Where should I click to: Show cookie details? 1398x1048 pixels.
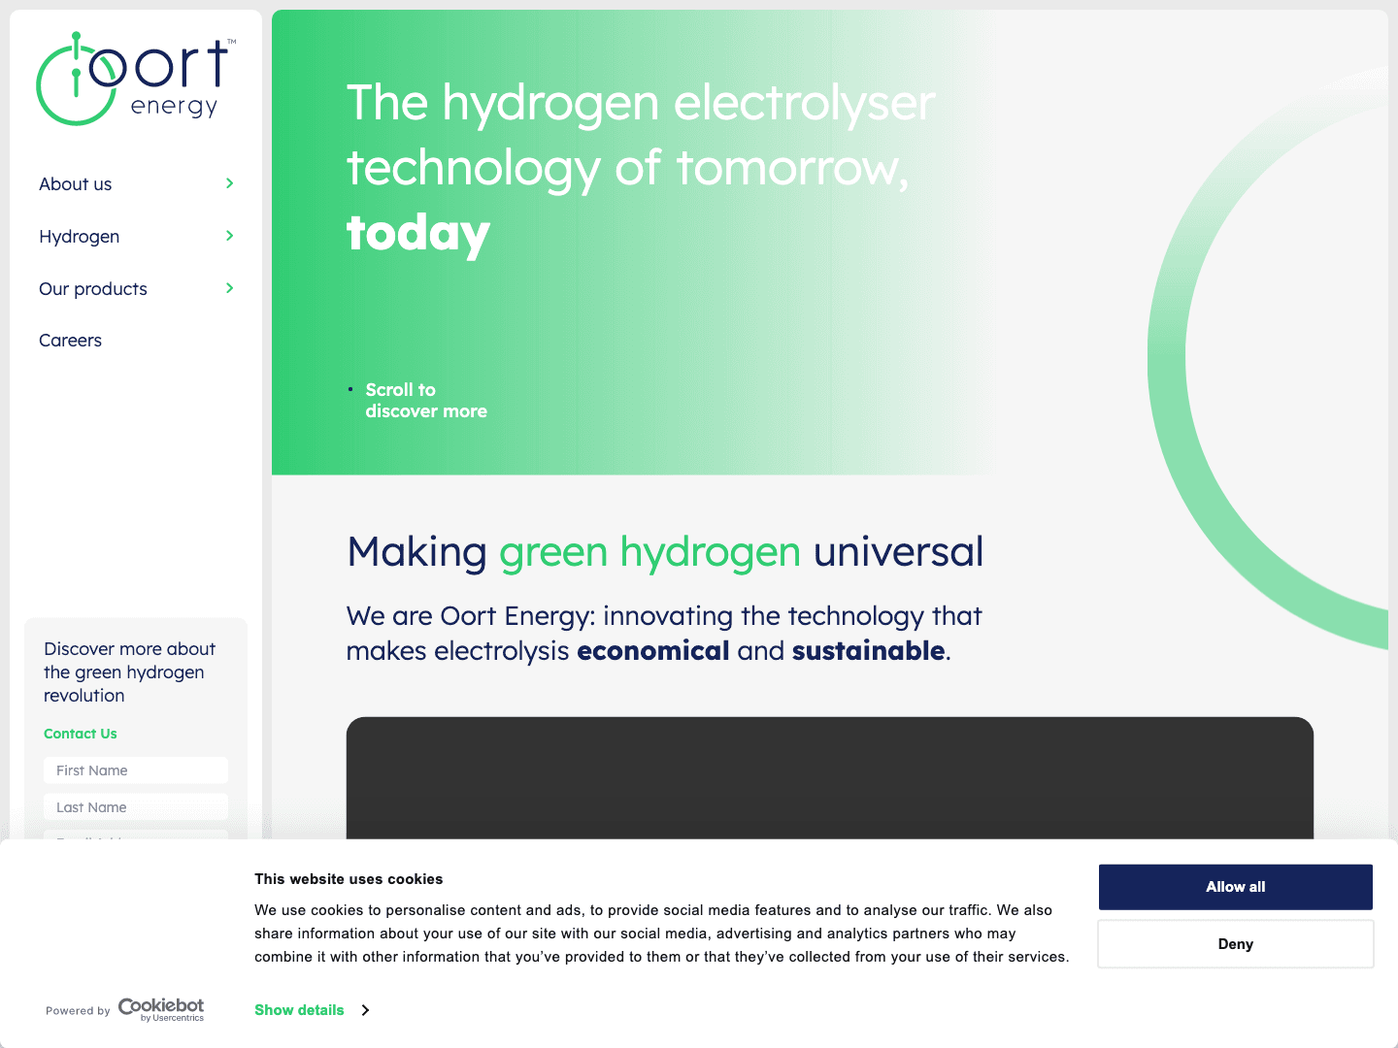[299, 1010]
